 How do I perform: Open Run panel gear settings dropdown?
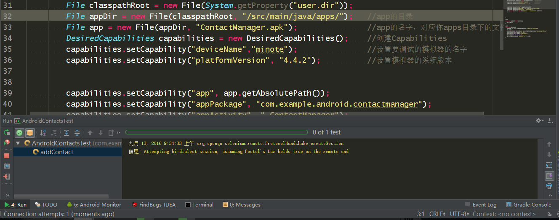tap(539, 121)
